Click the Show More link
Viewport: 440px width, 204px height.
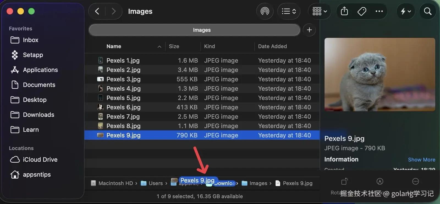tap(421, 160)
